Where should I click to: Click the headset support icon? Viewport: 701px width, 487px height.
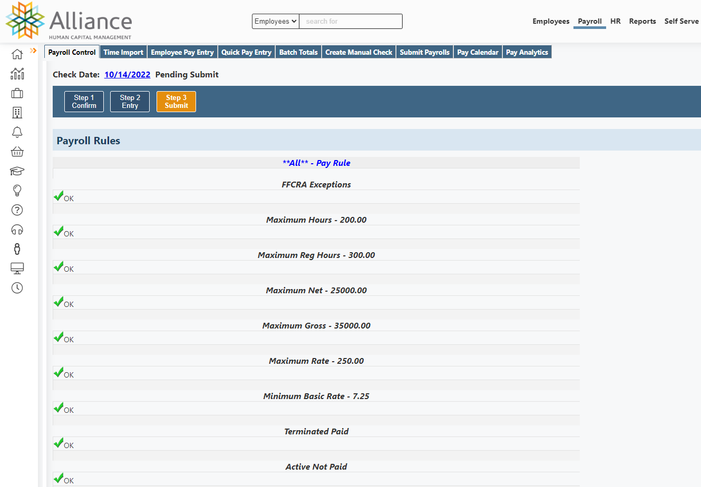coord(17,230)
